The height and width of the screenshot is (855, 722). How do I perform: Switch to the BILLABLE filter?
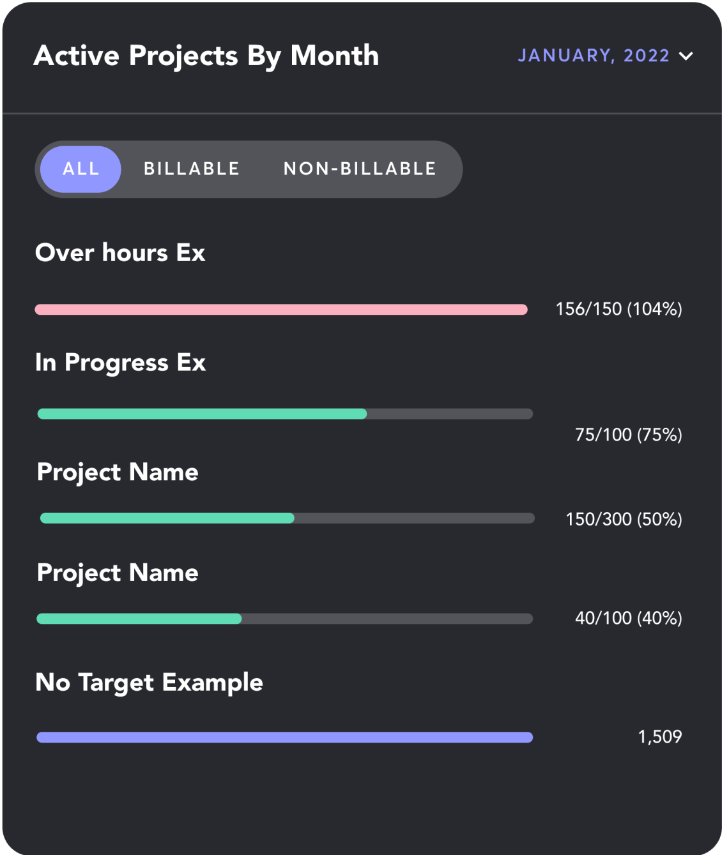click(x=192, y=169)
